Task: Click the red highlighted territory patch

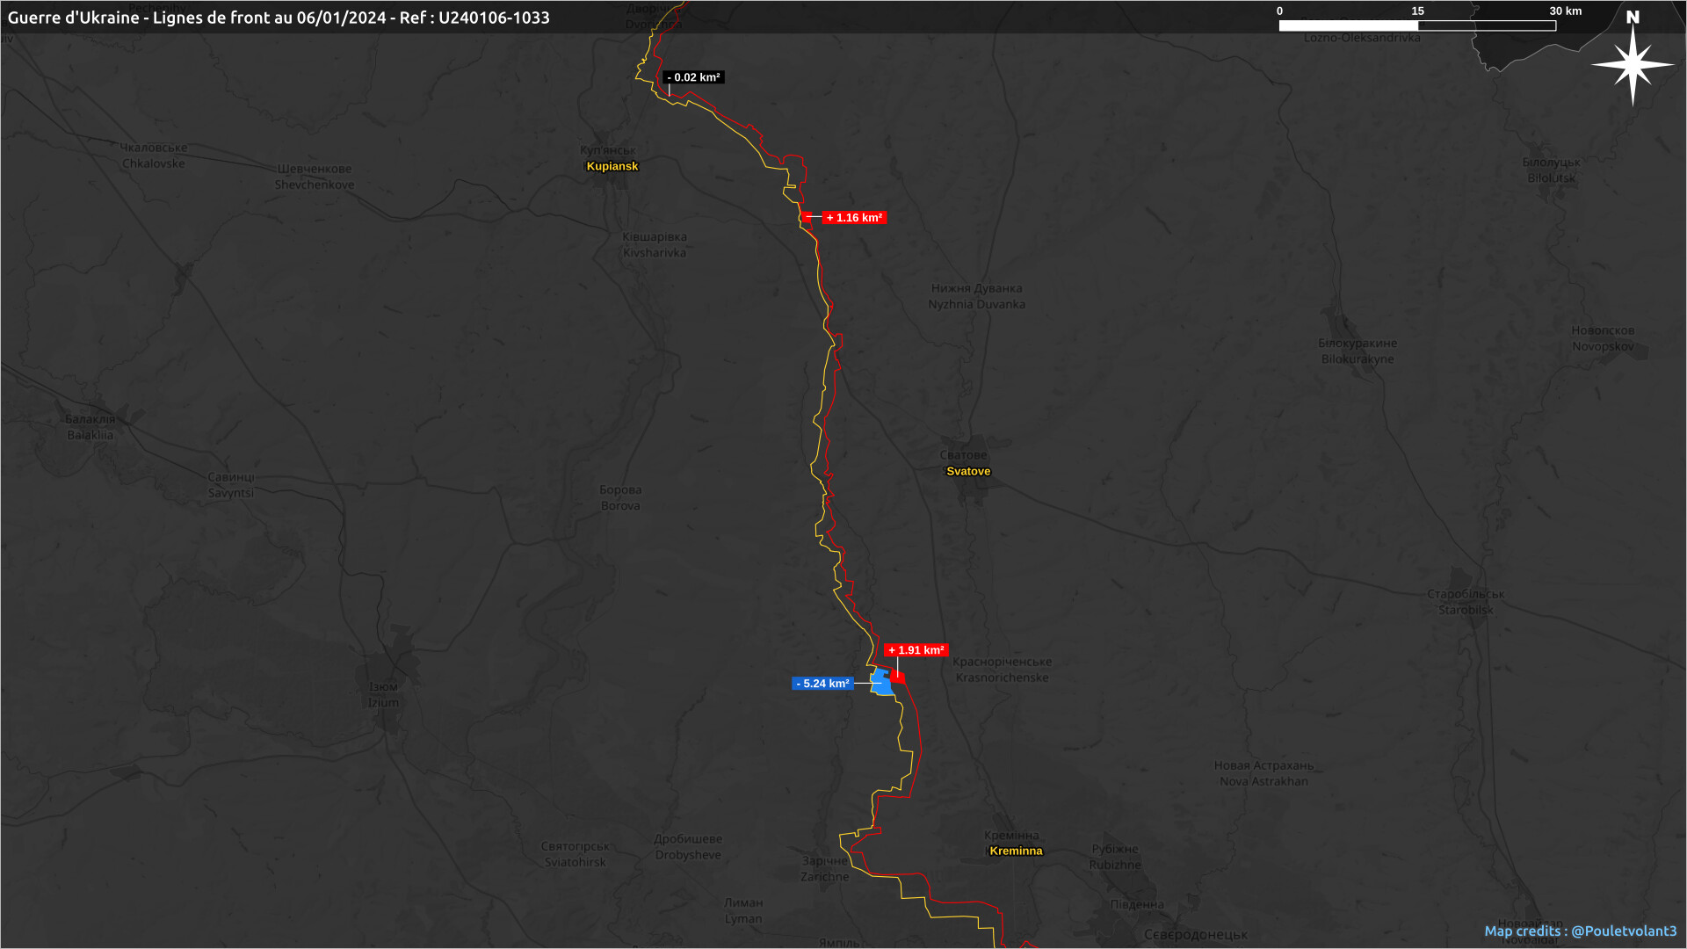Action: [897, 677]
